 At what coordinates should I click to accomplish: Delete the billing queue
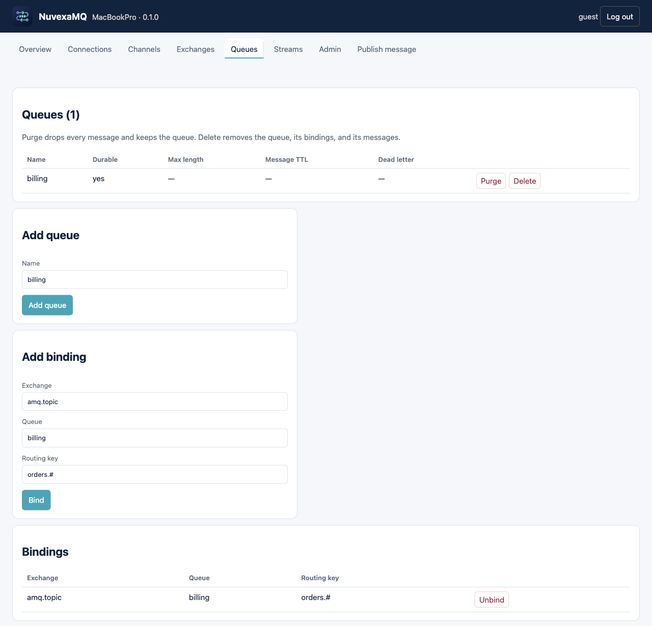click(525, 181)
